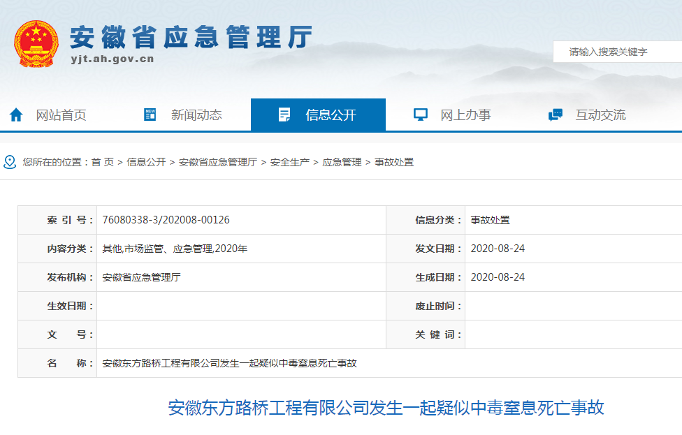Click the monitor icon beside 网上办事
Viewport: 682px width, 435px height.
coord(420,115)
